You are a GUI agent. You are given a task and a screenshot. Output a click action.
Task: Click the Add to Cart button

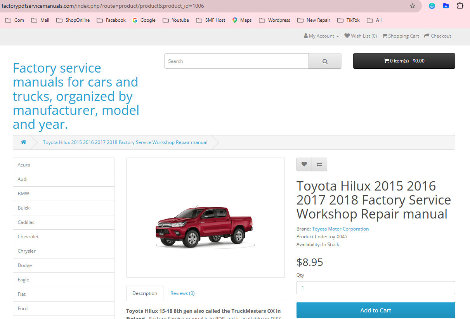click(376, 310)
